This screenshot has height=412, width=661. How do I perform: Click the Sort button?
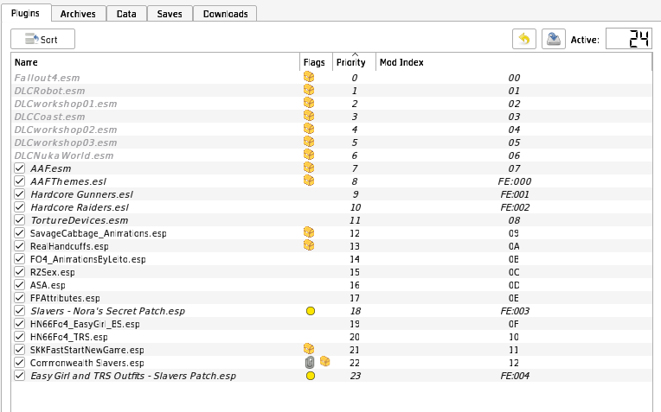(42, 39)
